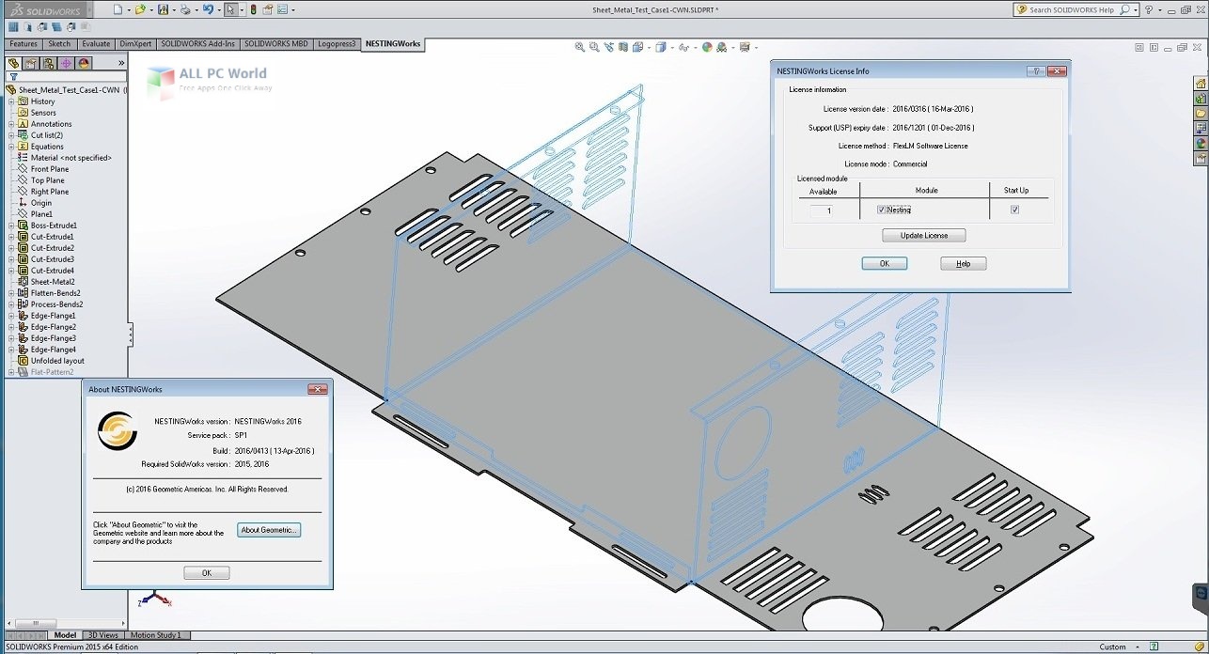
Task: Click the filter funnel icon in tree
Action: click(x=13, y=78)
